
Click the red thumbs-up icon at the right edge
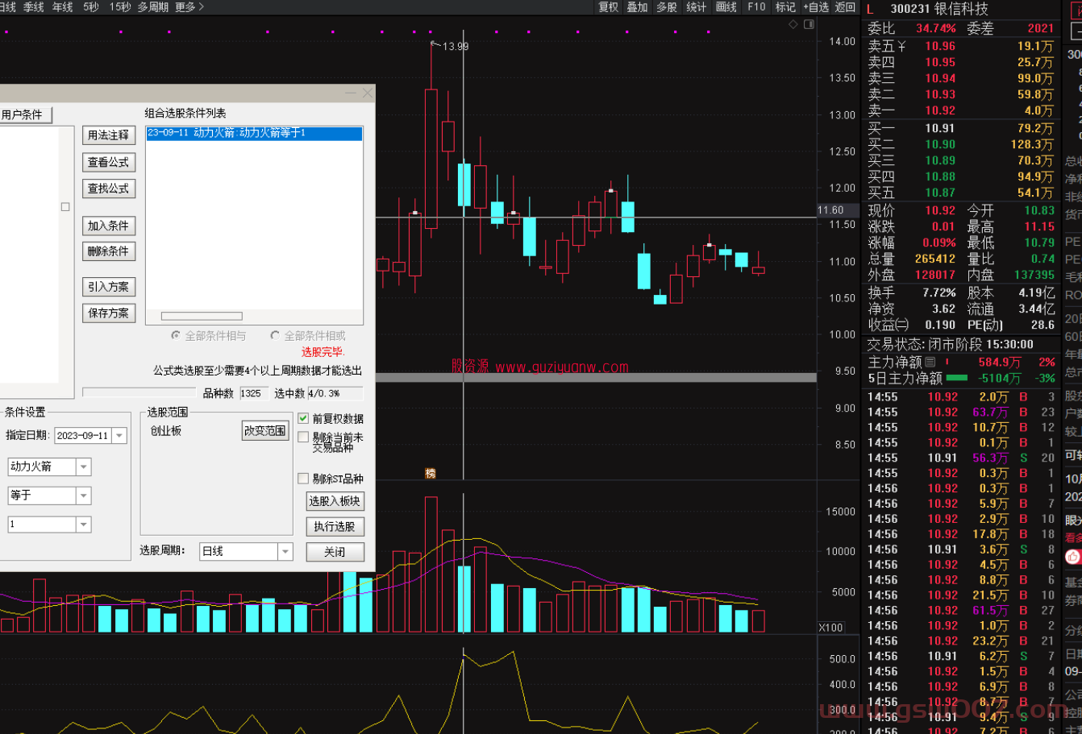[x=1072, y=557]
